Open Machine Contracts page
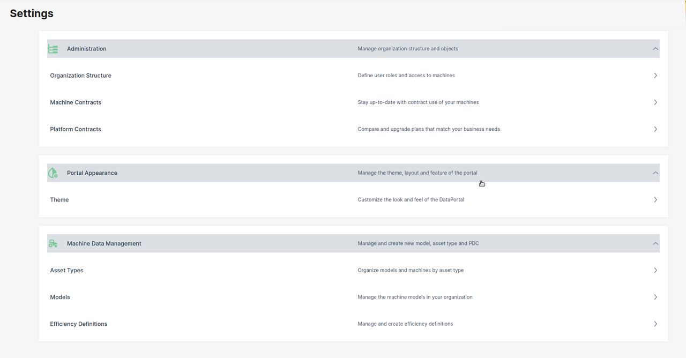 [x=76, y=102]
